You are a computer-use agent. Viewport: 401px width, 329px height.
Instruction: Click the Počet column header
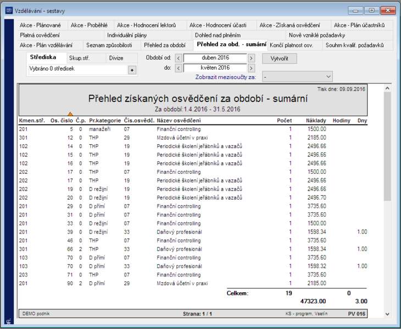(285, 121)
